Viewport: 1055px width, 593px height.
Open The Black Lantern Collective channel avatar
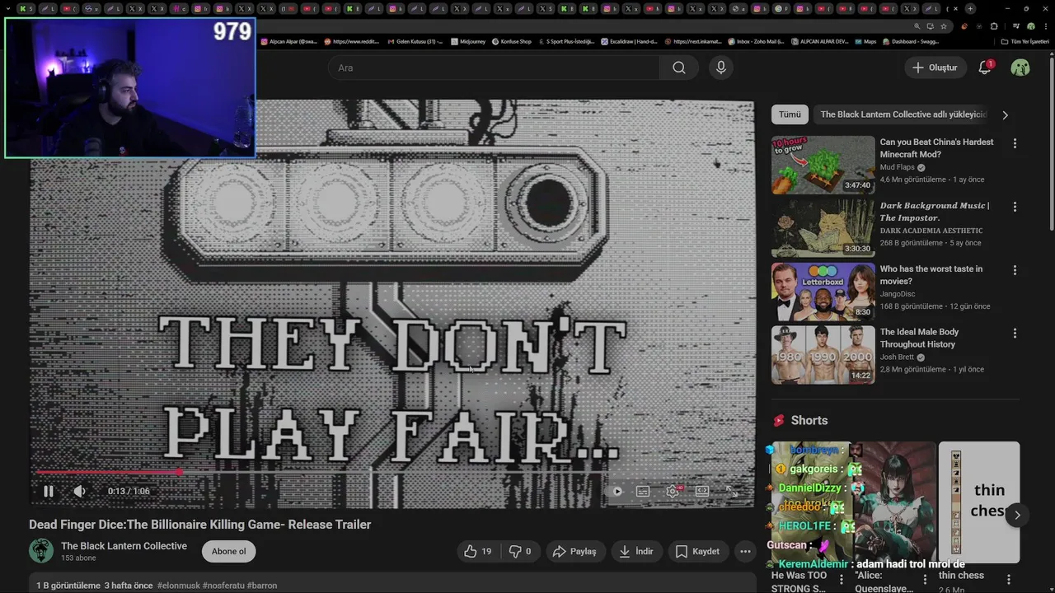[x=41, y=551]
